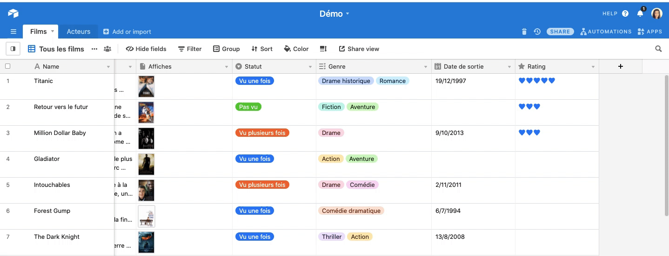669x256 pixels.
Task: Switch to the Acteurs table tab
Action: [x=79, y=32]
